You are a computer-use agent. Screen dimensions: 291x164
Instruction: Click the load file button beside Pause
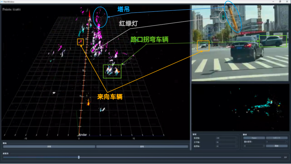[277, 138]
